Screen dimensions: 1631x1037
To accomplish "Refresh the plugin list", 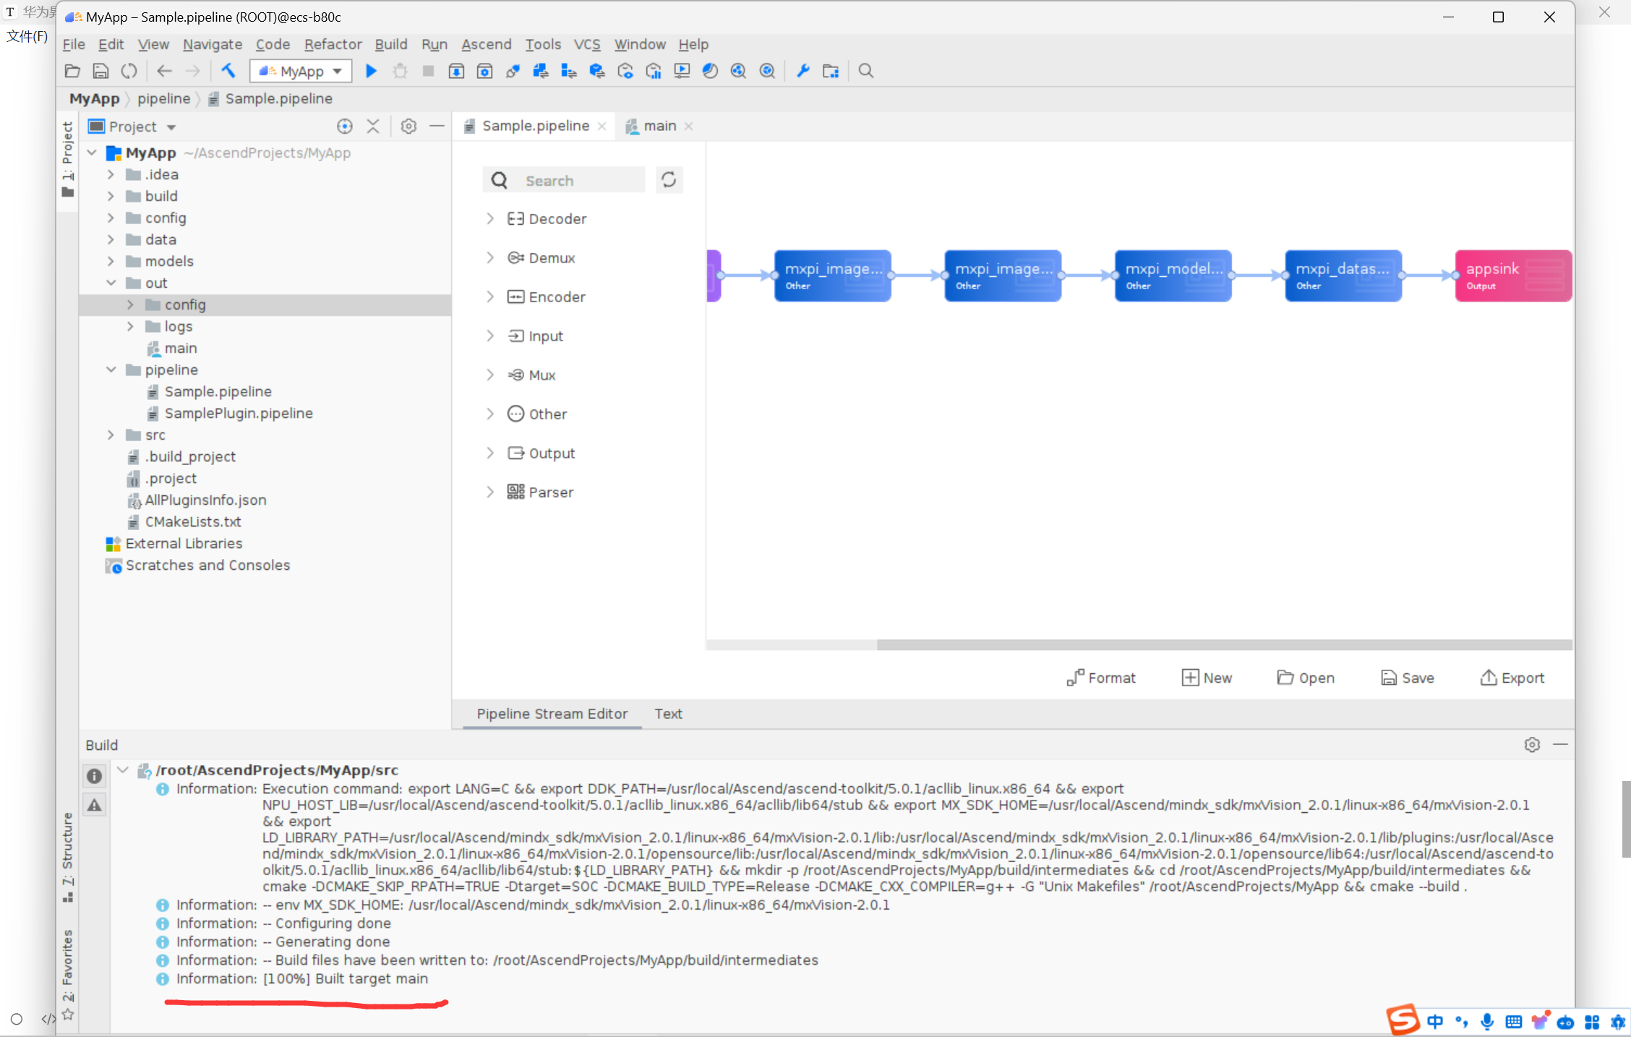I will 669,179.
